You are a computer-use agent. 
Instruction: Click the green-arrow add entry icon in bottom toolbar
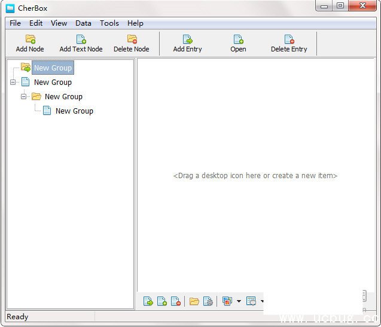148,301
